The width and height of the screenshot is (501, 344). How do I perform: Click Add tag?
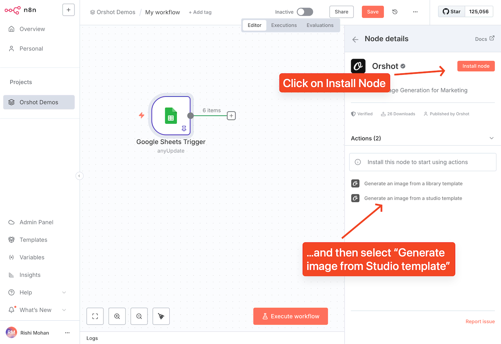tap(200, 12)
